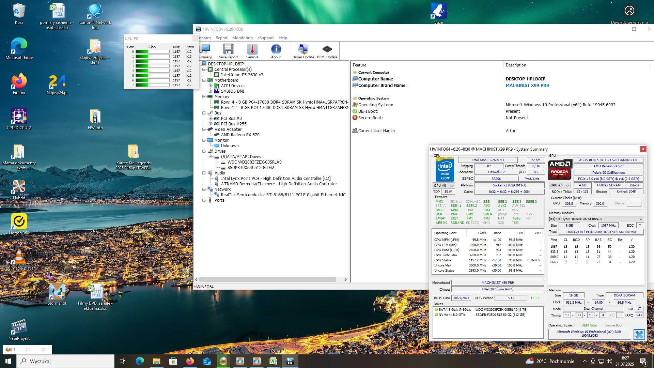Screen dimensions: 654x368
Task: Open the Norton 360 desktop shortcut
Action: click(x=19, y=224)
